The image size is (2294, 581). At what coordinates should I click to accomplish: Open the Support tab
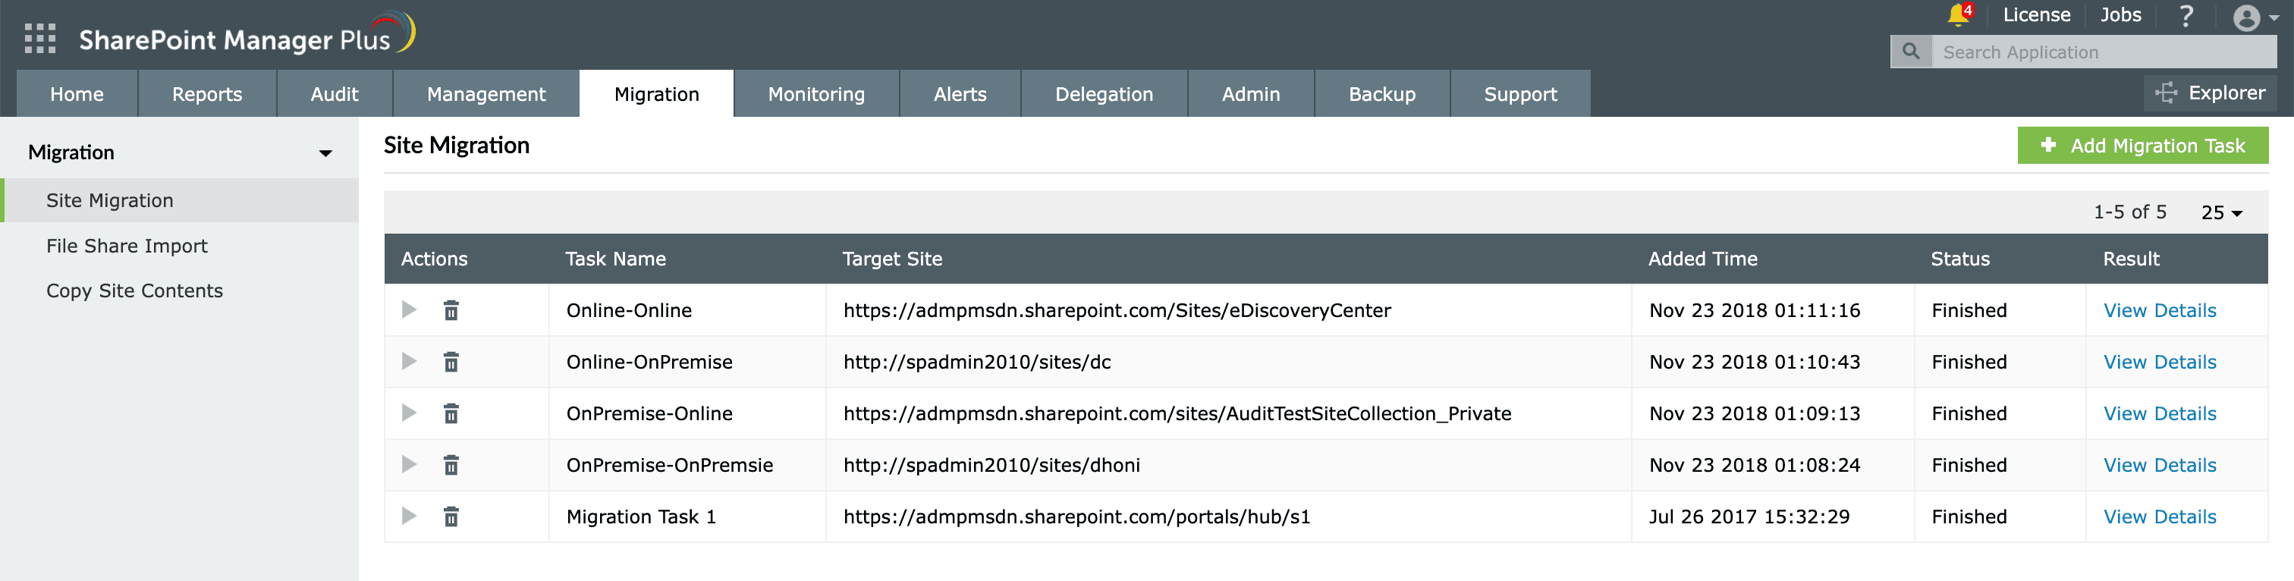pyautogui.click(x=1520, y=93)
